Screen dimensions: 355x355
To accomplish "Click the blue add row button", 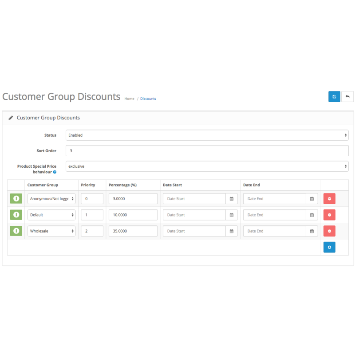I will (x=329, y=247).
